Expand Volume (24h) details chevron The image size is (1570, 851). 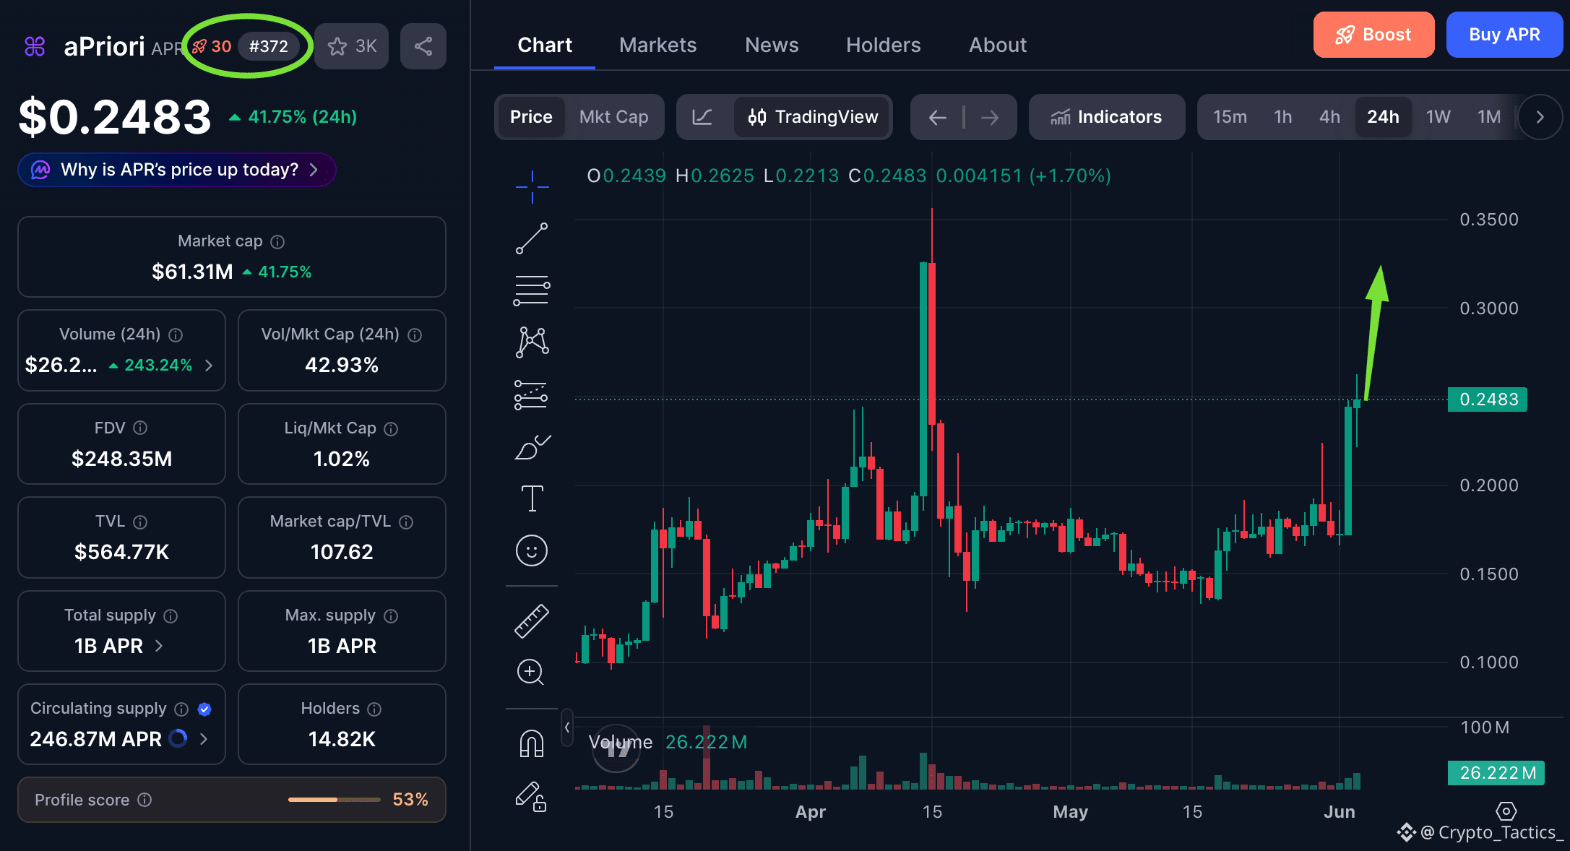[209, 366]
